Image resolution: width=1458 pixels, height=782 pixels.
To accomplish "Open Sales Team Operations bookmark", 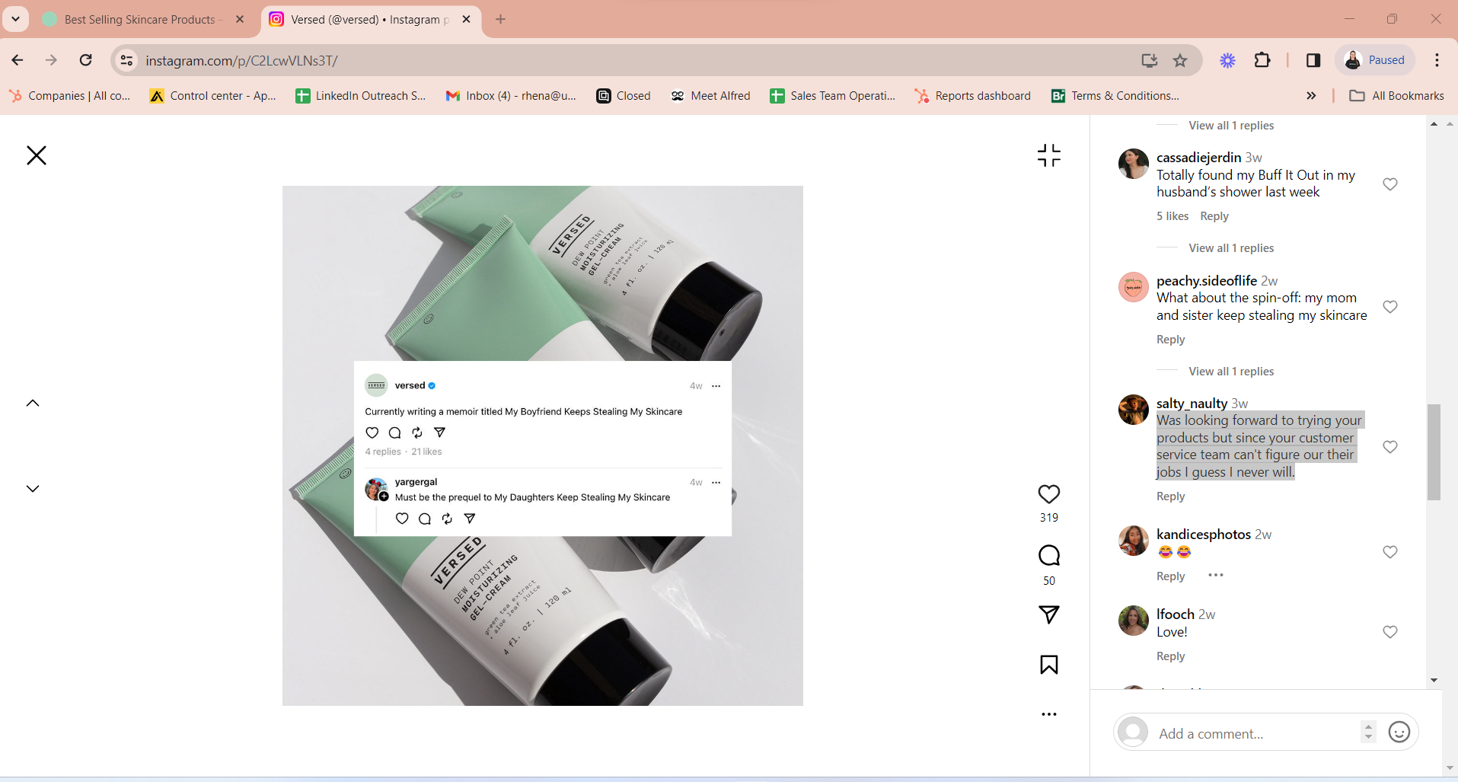I will coord(833,96).
